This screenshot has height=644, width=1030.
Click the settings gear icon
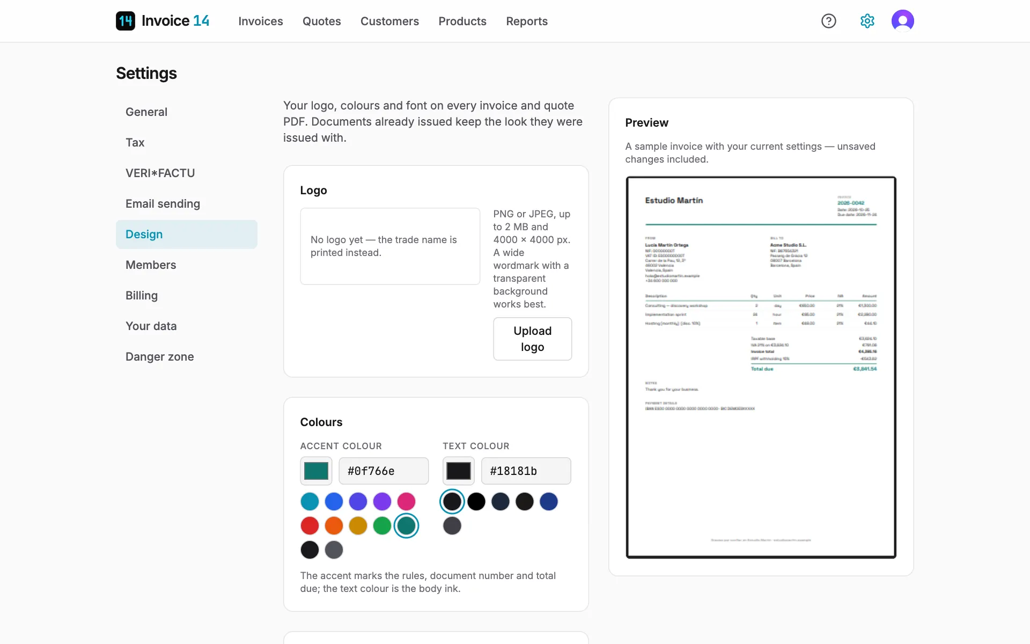[x=867, y=21]
